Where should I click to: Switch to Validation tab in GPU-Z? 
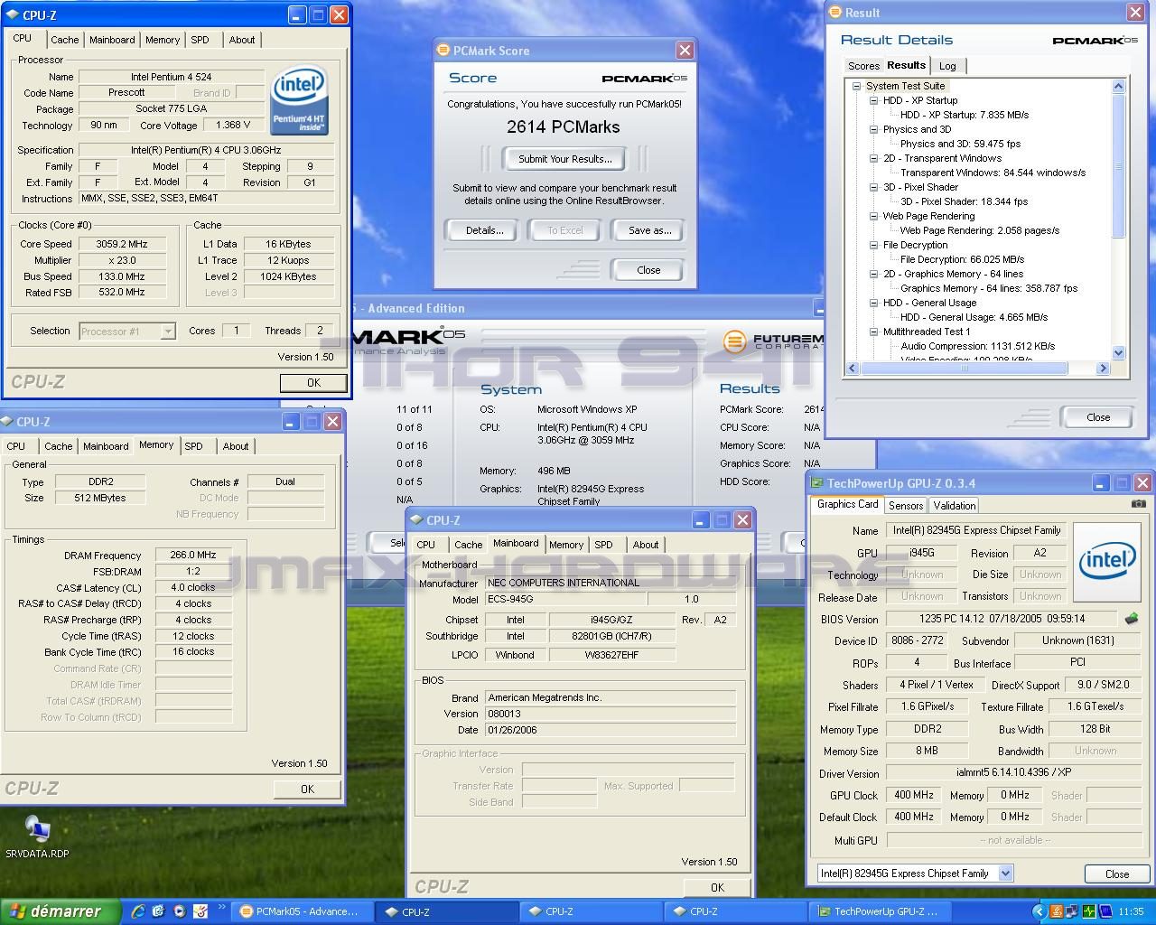point(954,506)
